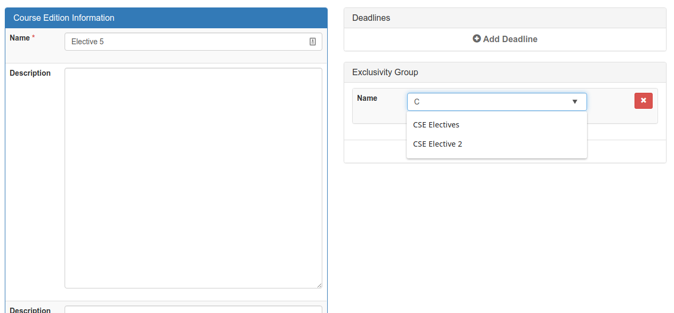Screen dimensions: 674x313
Task: Click the plus icon beside Add Deadline
Action: (477, 39)
